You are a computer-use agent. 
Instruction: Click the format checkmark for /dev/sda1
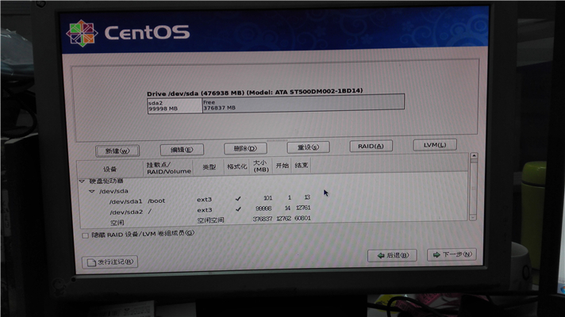(238, 198)
